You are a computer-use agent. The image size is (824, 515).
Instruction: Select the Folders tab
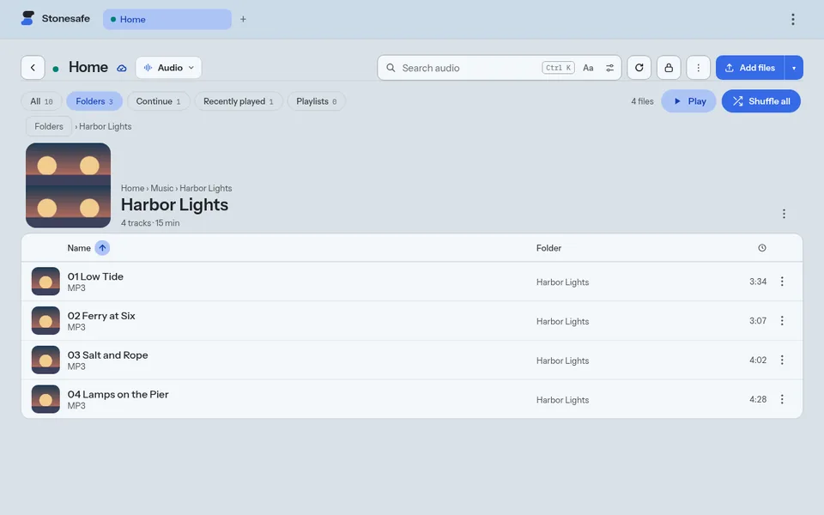(x=94, y=101)
